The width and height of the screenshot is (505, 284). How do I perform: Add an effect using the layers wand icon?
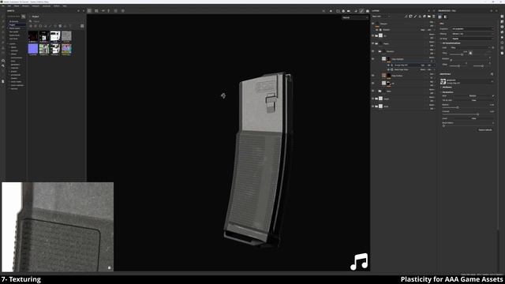[406, 16]
